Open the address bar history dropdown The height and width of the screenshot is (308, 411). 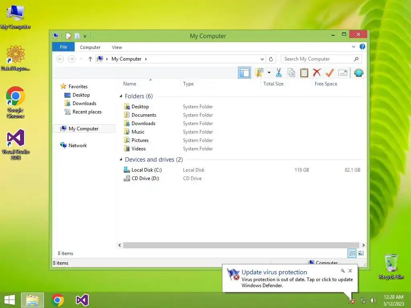pyautogui.click(x=262, y=59)
